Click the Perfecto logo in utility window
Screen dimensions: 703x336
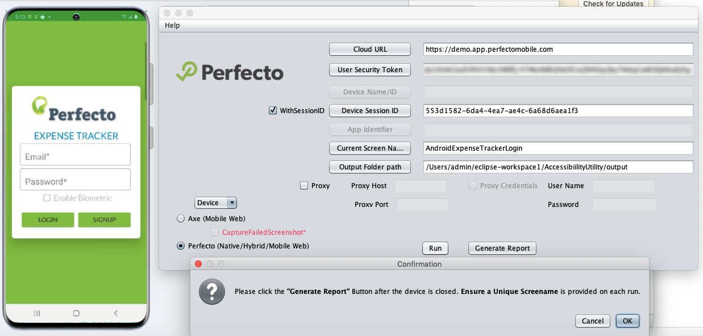point(230,72)
